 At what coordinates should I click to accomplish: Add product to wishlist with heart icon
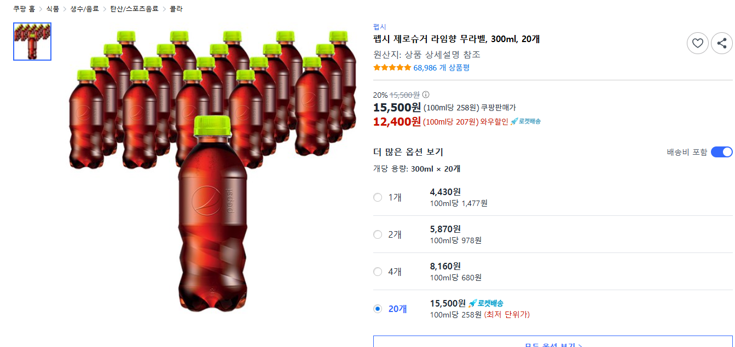click(698, 43)
